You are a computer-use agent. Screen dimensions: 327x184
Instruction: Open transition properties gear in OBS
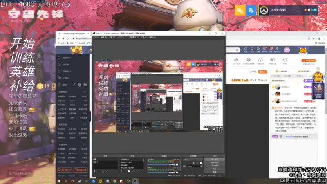201,163
